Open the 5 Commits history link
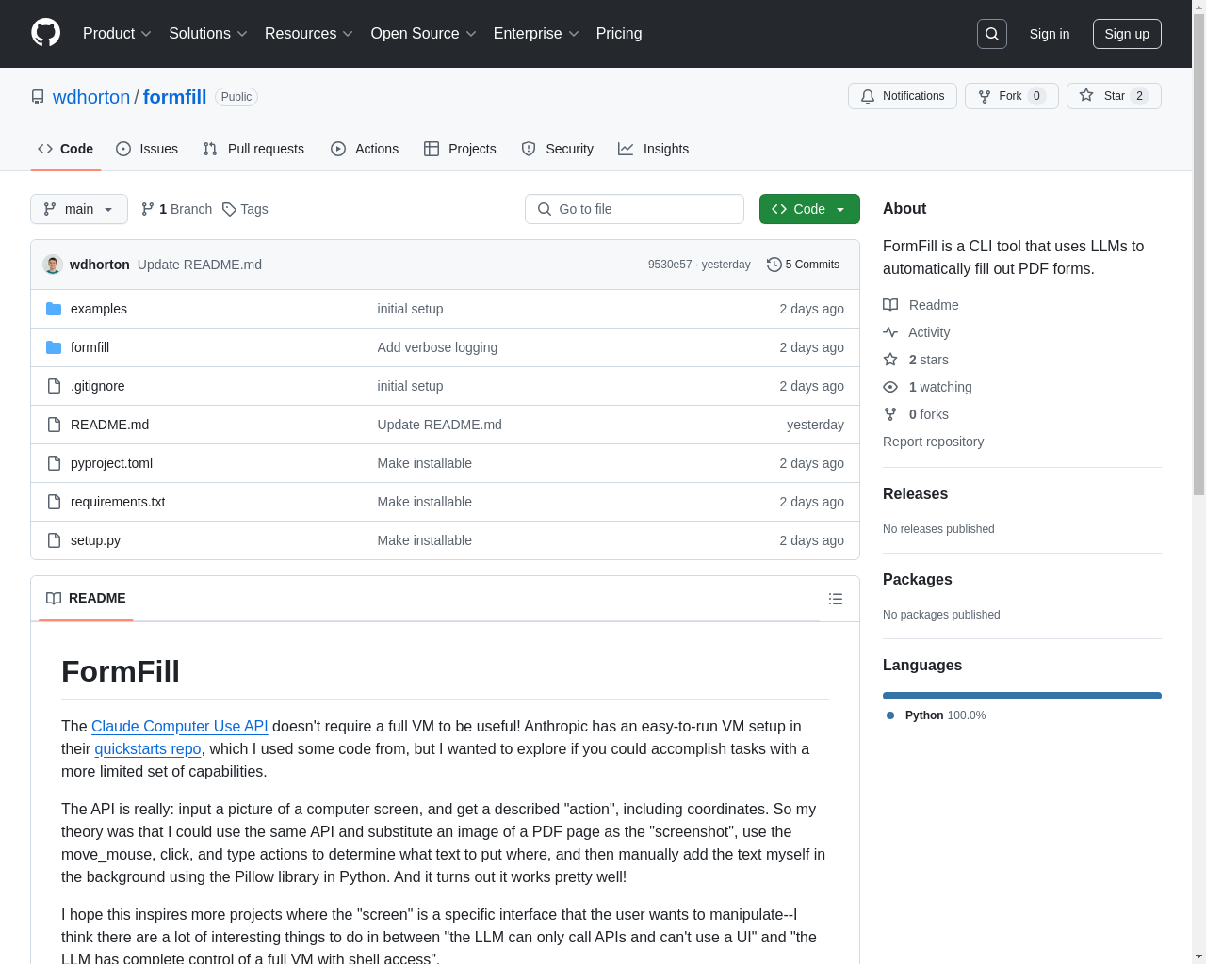This screenshot has height=964, width=1206. click(x=804, y=265)
